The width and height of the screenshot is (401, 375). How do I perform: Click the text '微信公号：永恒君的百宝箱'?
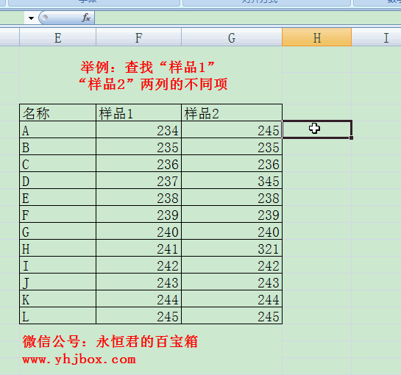coord(110,341)
